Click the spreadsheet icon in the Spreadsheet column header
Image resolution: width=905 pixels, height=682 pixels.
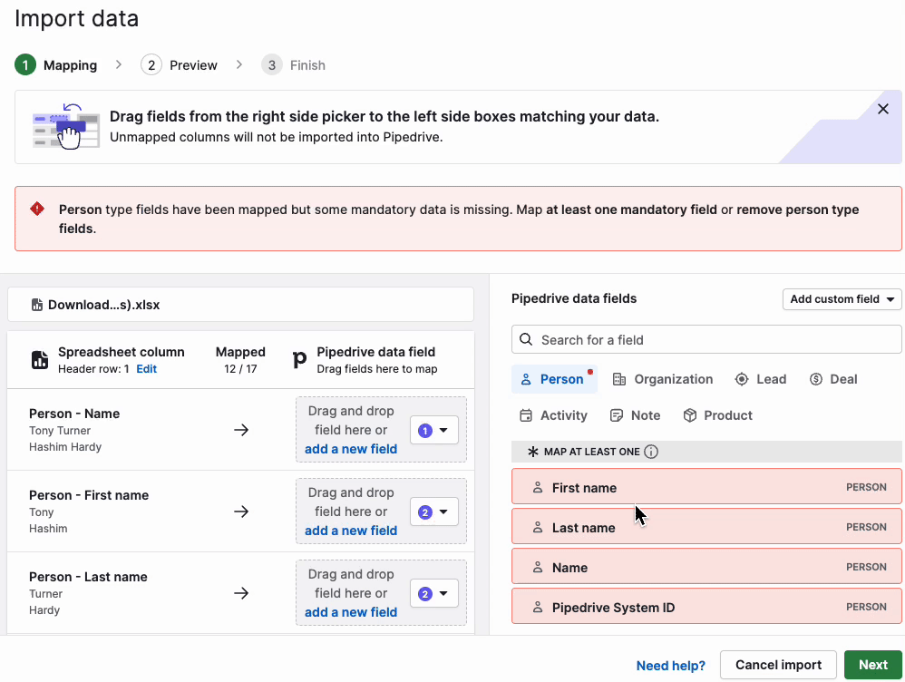tap(40, 359)
